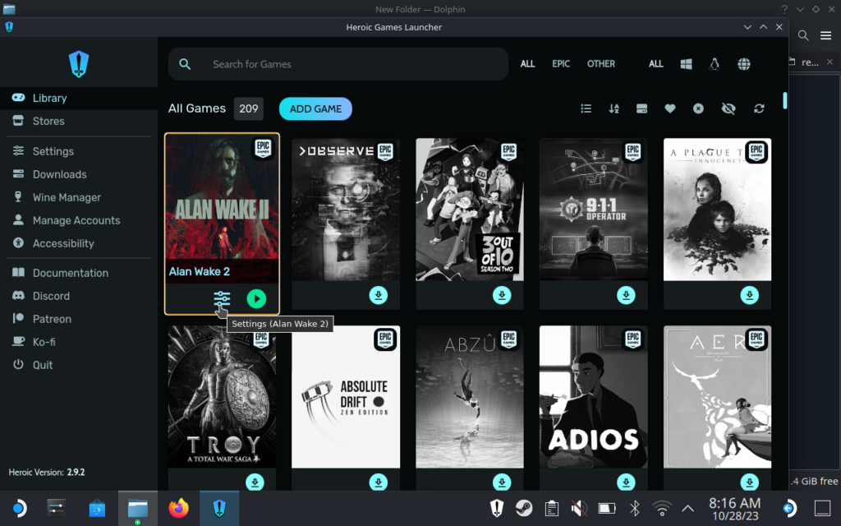Screen dimensions: 841x526
Task: Install 3 Out of 10 Season Two
Action: click(x=502, y=295)
